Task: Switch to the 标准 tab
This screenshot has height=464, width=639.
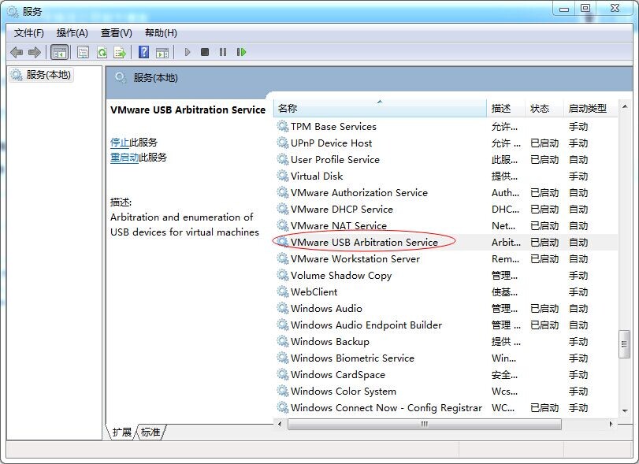Action: point(150,432)
